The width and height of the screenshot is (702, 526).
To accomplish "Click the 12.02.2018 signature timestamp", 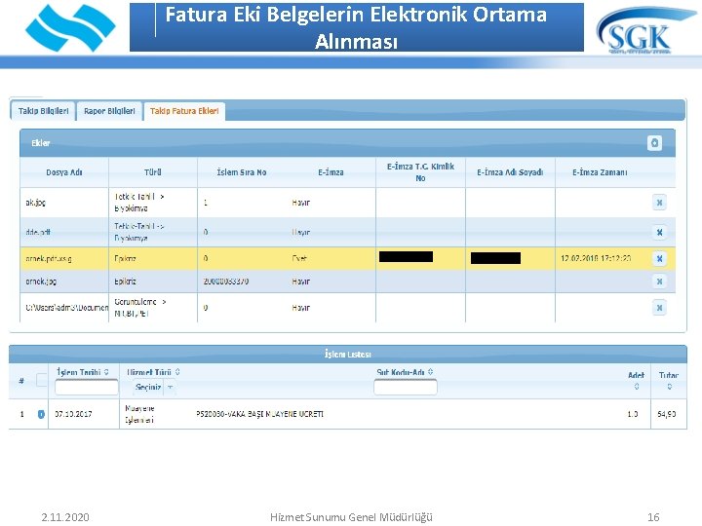I will pyautogui.click(x=596, y=258).
